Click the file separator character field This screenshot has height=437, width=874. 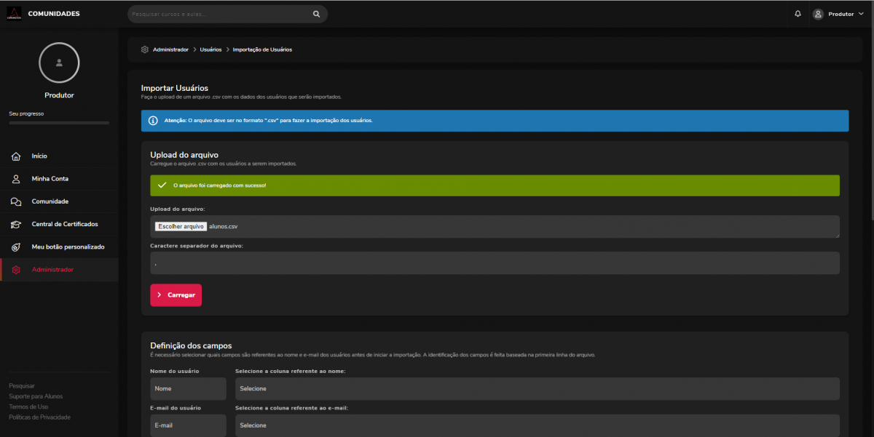pyautogui.click(x=495, y=263)
